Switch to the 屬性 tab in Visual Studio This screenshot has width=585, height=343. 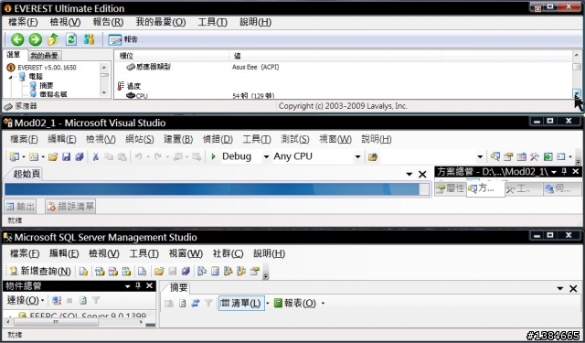tap(451, 188)
